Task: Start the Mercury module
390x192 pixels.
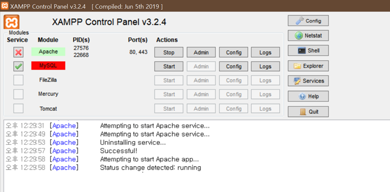Action: coord(169,94)
